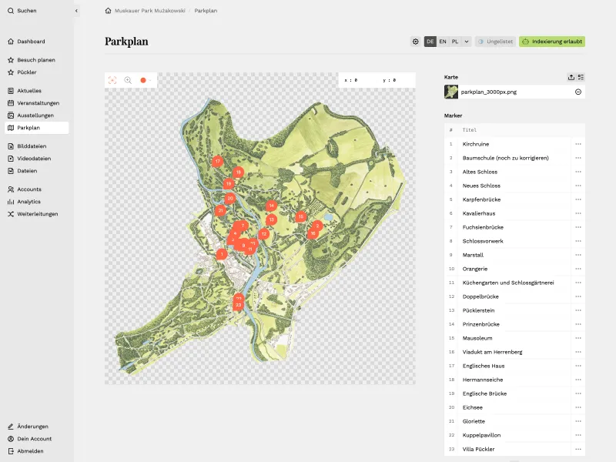616x462 pixels.
Task: Activate the orange marker placement tool
Action: 143,80
